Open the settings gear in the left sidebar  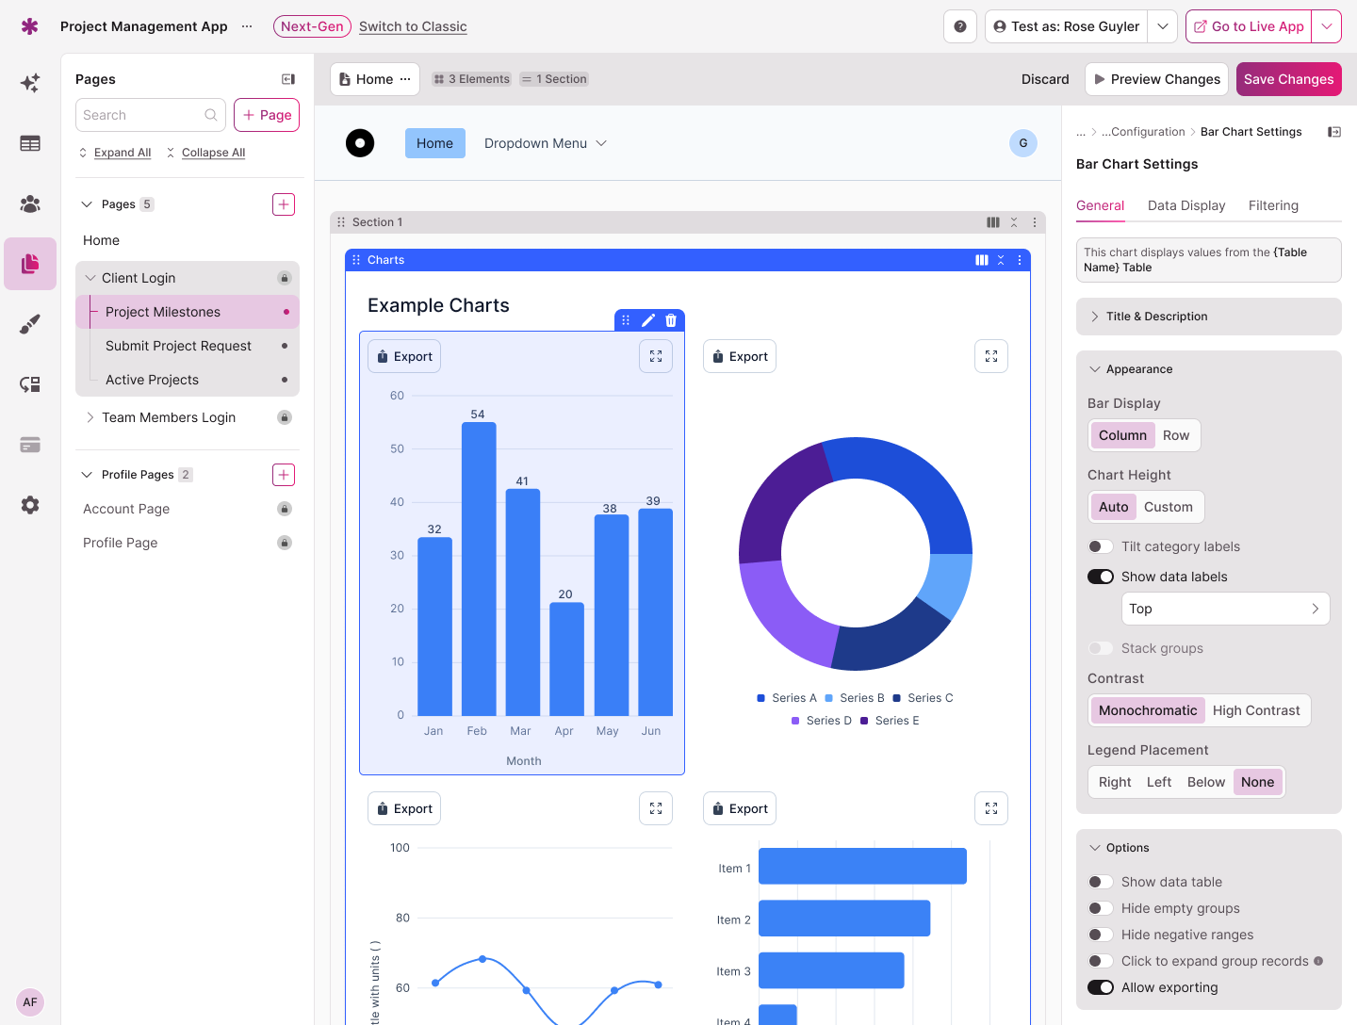(x=30, y=505)
